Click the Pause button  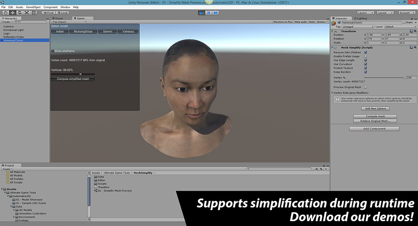click(x=209, y=13)
